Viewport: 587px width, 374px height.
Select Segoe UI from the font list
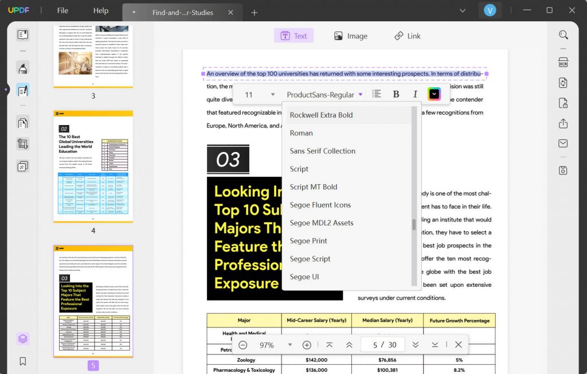(x=304, y=276)
